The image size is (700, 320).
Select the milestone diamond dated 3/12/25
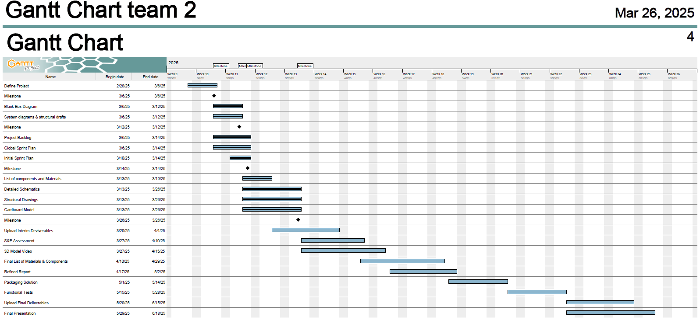tap(239, 127)
